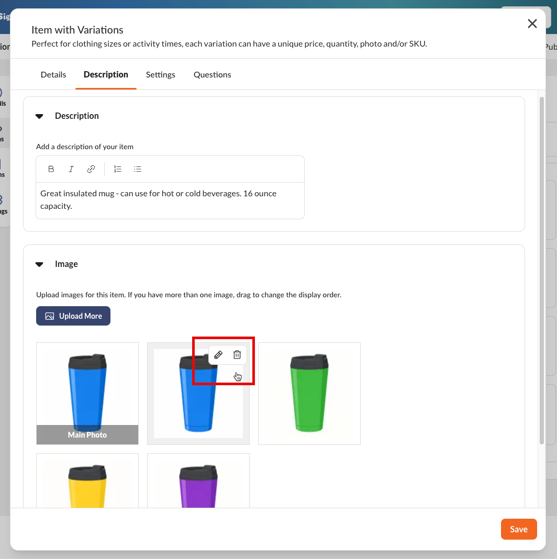Screen dimensions: 557x559
Task: Open the Settings tab
Action: (161, 74)
